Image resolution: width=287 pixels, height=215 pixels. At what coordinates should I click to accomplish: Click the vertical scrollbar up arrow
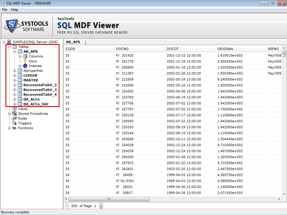pyautogui.click(x=284, y=48)
